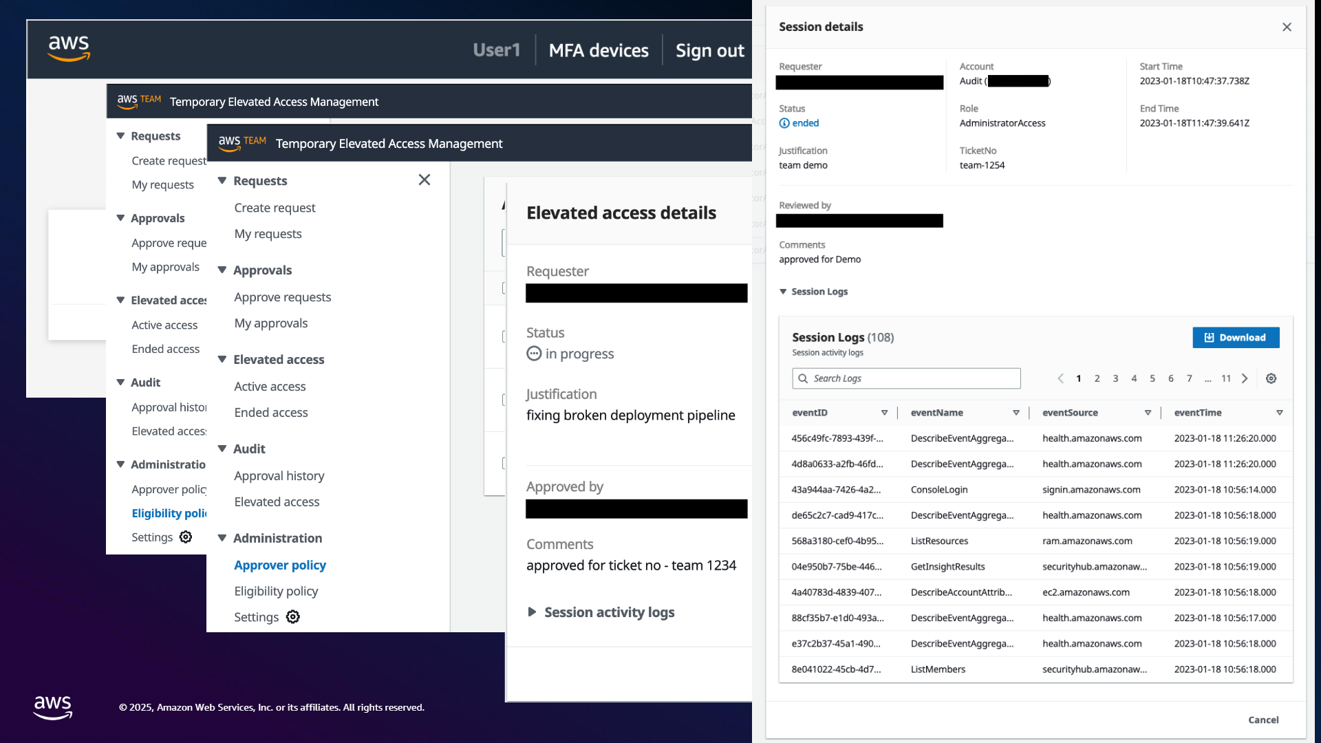Jump to session logs page 11
Viewport: 1321px width, 743px height.
[x=1226, y=378]
